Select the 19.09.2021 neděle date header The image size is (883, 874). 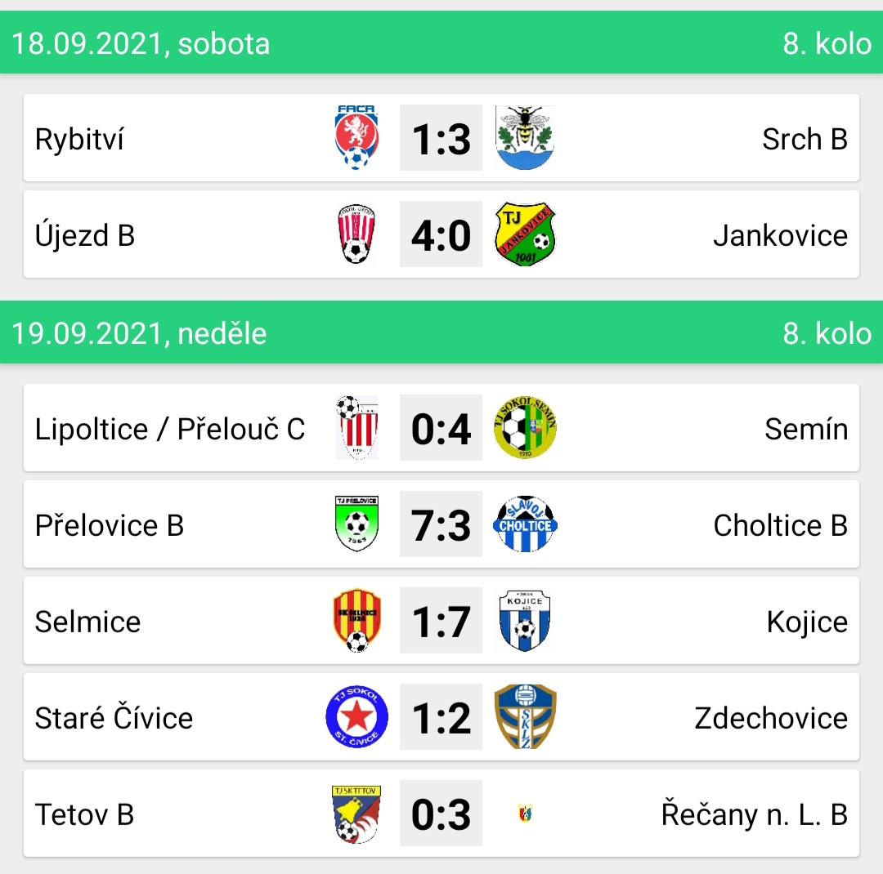[139, 334]
